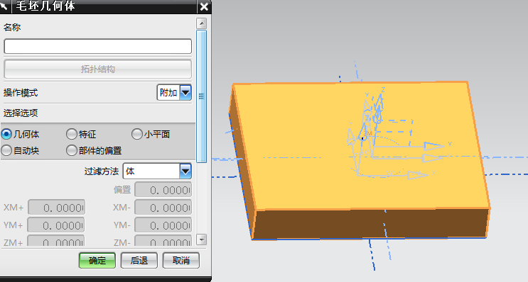Click the 取消 button
This screenshot has width=528, height=282.
point(181,261)
